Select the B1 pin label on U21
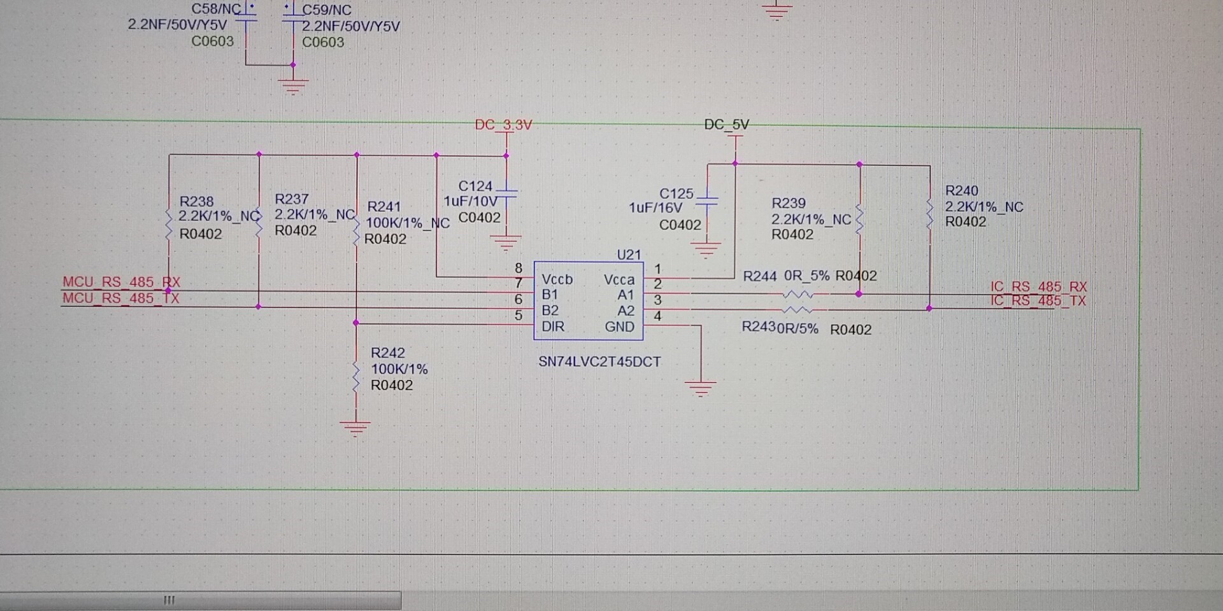The width and height of the screenshot is (1223, 611). click(x=550, y=295)
